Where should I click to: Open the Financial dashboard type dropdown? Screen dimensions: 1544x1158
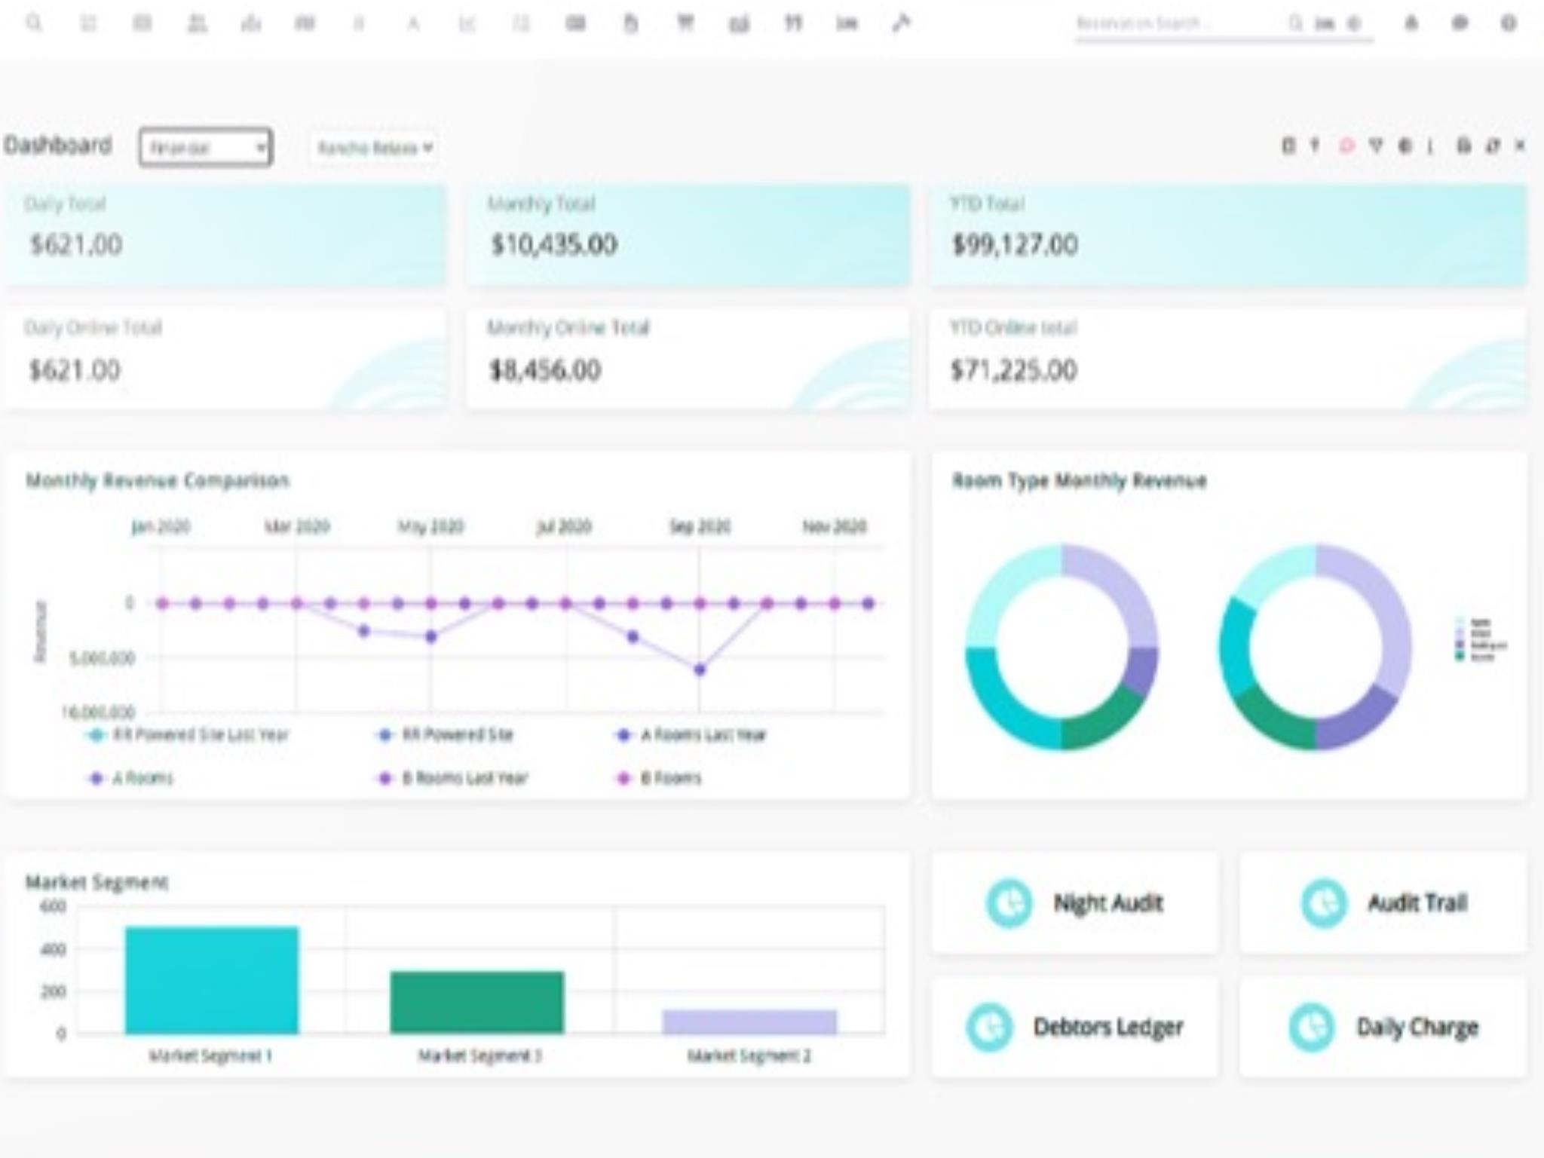(x=205, y=147)
